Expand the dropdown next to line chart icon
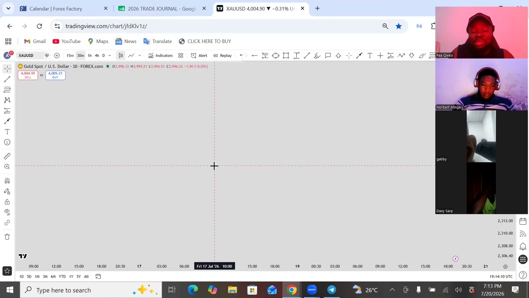 (139, 55)
